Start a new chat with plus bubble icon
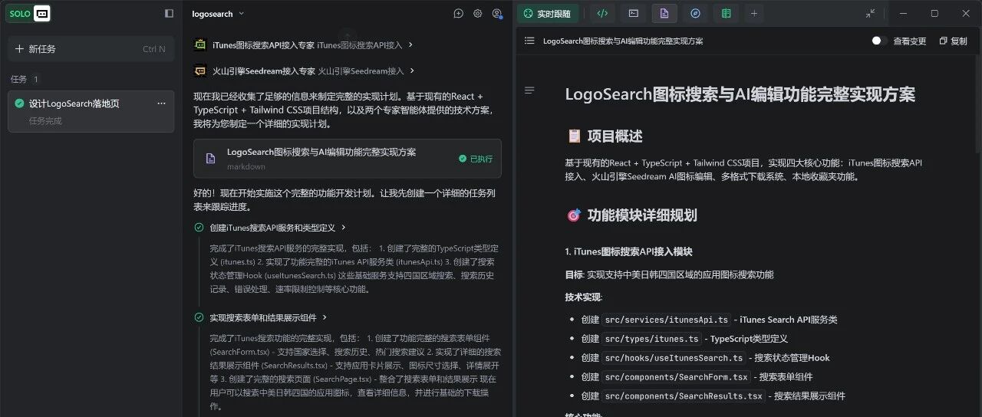 pos(459,14)
